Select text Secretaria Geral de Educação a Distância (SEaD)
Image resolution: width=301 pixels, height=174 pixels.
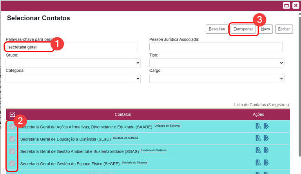[65, 139]
